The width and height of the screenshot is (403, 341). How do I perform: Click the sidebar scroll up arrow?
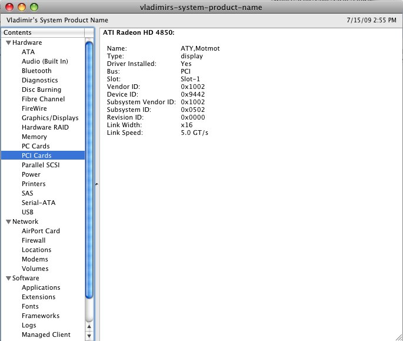[89, 327]
